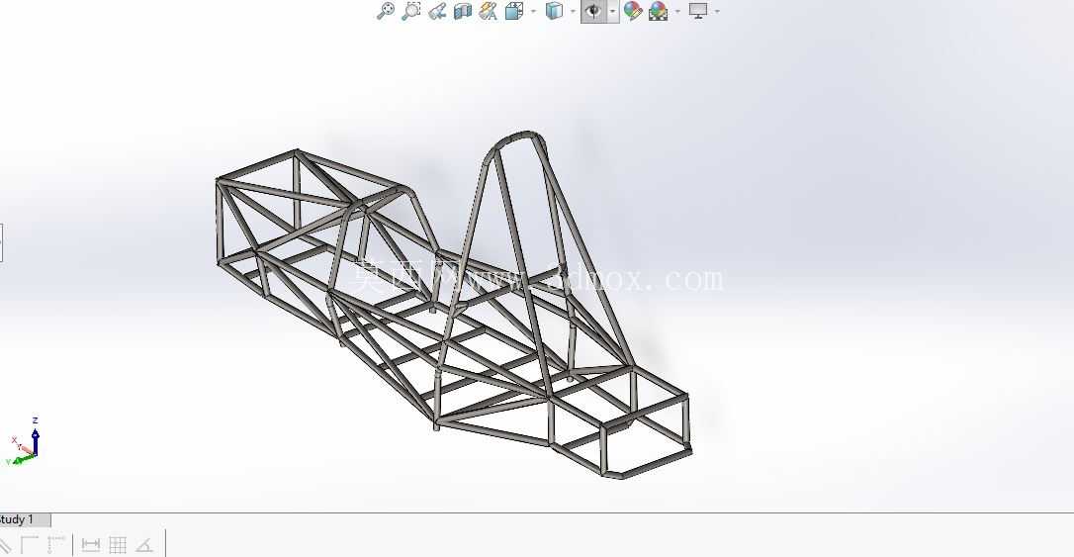The image size is (1074, 557).
Task: Click the grid icon in bottom toolbar
Action: pos(118,545)
